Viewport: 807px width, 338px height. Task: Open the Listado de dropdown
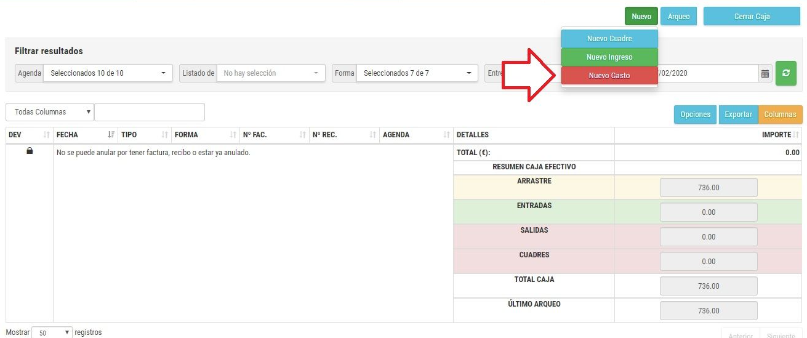coord(270,73)
